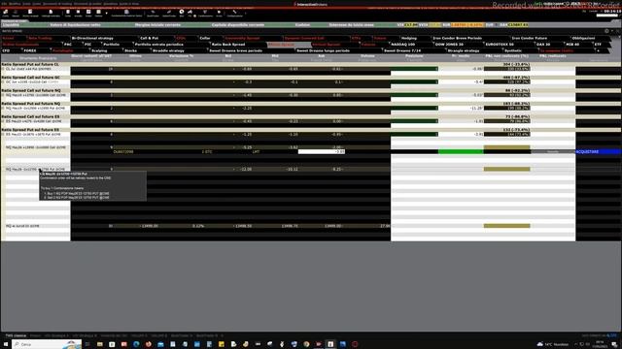Switch to the Call & Put tab
The width and height of the screenshot is (622, 349).
click(149, 39)
